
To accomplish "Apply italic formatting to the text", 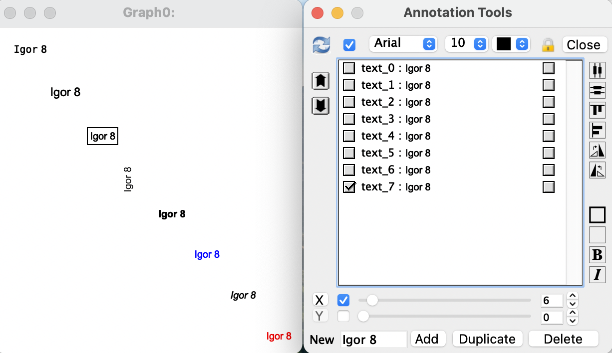I will click(x=597, y=275).
